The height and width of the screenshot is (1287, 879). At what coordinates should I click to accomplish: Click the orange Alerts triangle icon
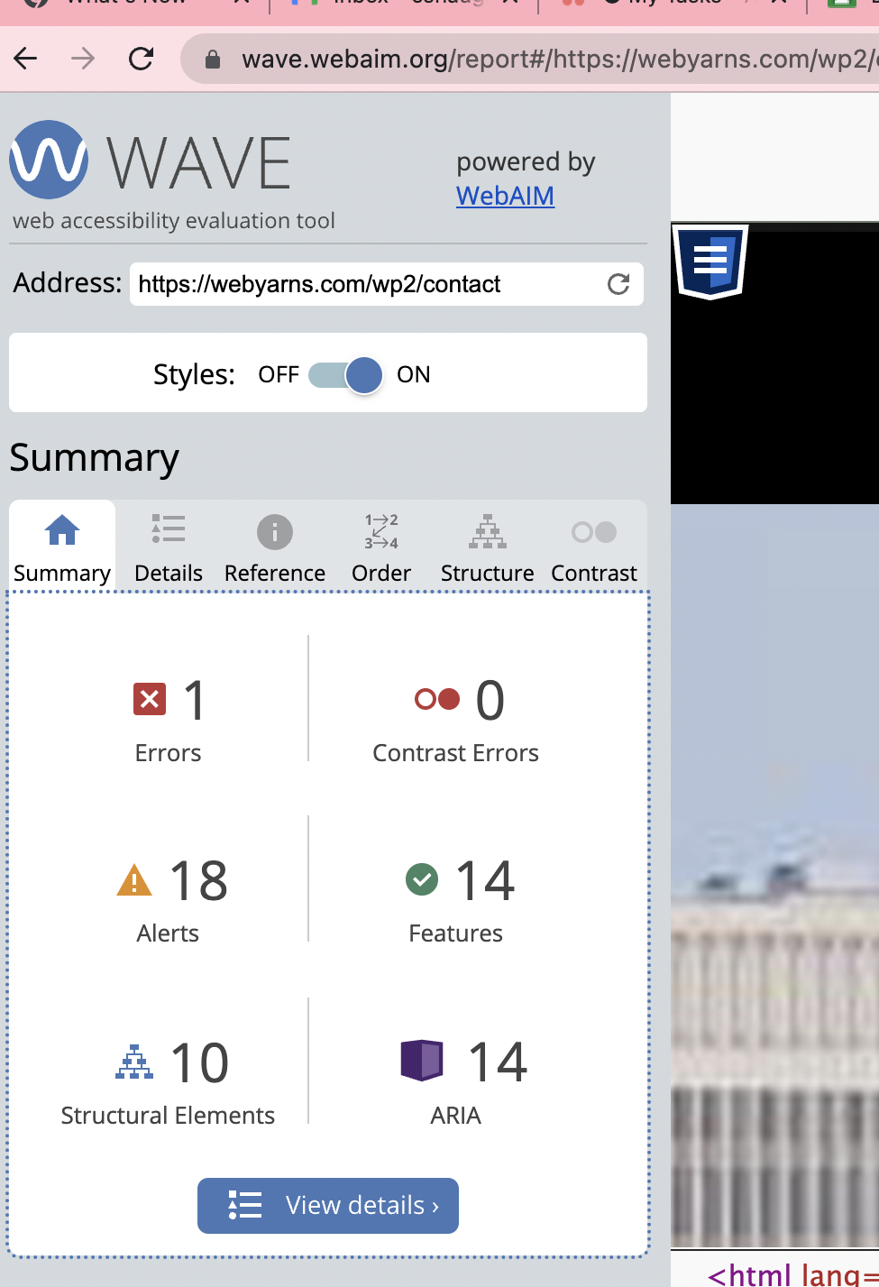point(134,879)
